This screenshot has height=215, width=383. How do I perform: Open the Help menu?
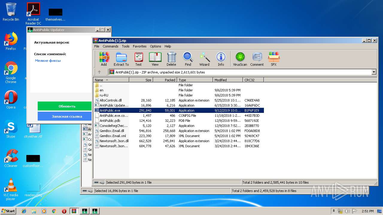(168, 46)
